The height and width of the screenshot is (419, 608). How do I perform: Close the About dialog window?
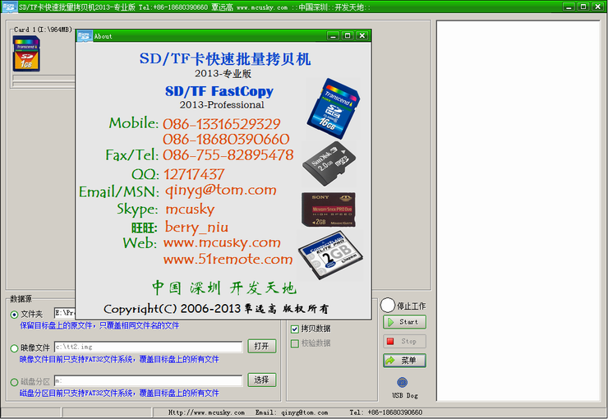pyautogui.click(x=362, y=36)
